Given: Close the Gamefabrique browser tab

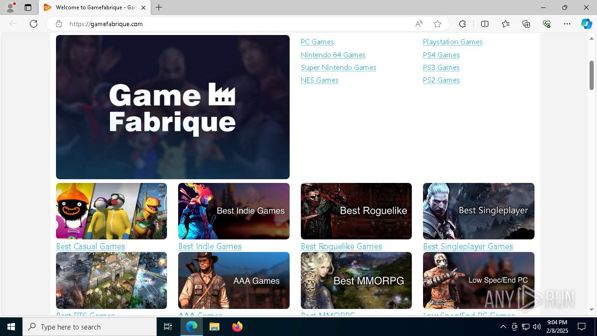Looking at the screenshot, I should 144,7.
